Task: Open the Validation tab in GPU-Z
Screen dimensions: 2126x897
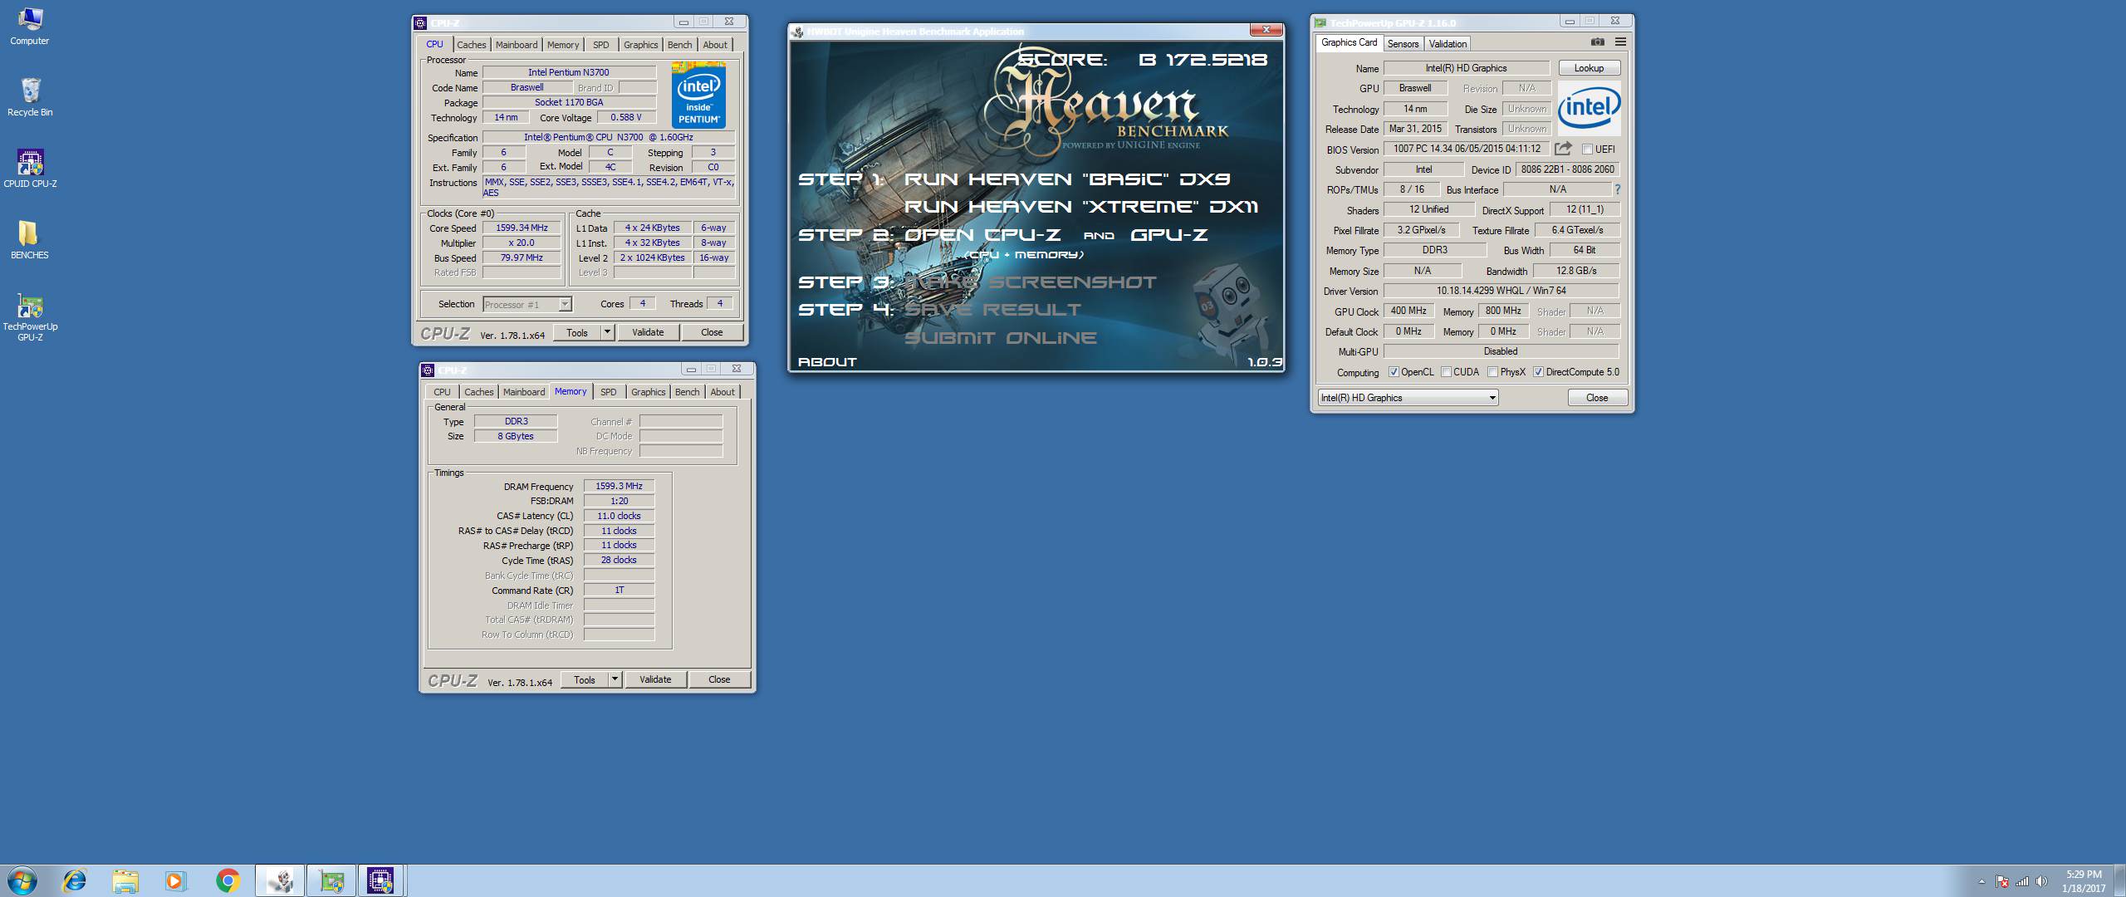Action: [x=1448, y=43]
